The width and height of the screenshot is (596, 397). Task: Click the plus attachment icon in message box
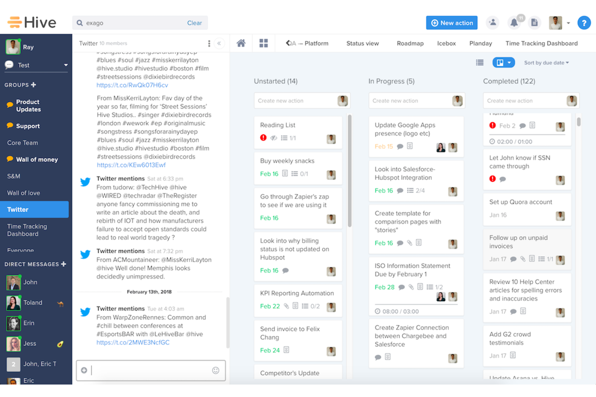[x=84, y=370]
